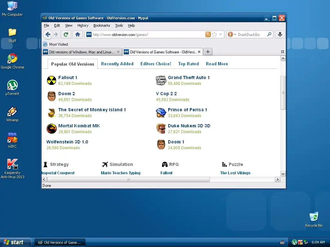330x247 pixels.
Task: Open Kaspersky Anti-Virus 2013 shortcut
Action: (13, 169)
